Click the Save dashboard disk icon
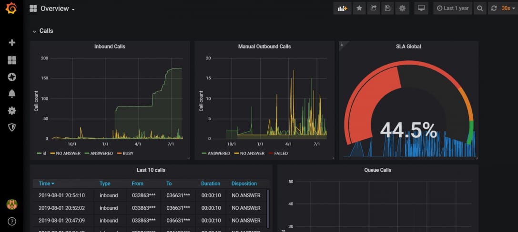This screenshot has width=518, height=232. click(x=388, y=8)
